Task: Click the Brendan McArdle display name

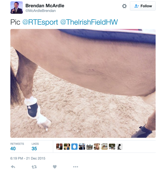Action: tap(45, 6)
